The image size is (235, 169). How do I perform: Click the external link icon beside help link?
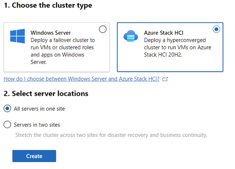(x=165, y=79)
